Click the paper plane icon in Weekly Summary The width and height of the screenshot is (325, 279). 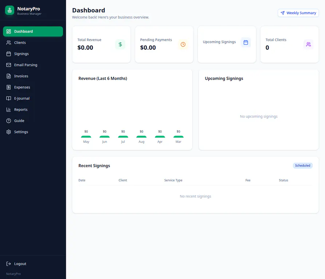282,13
